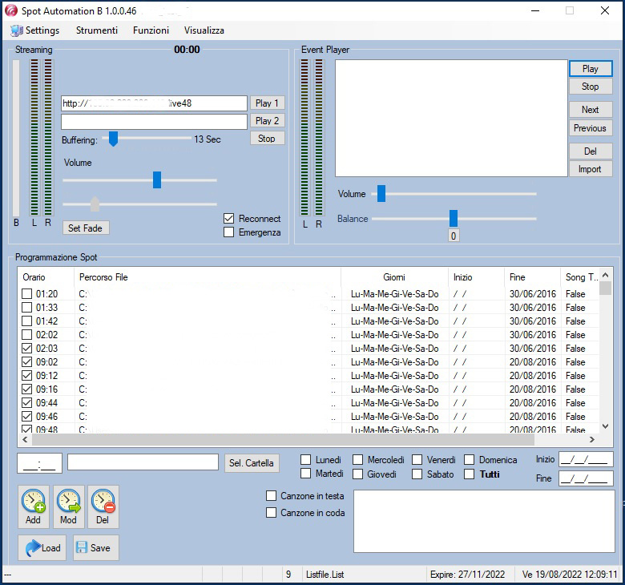Click Play in Event Player

pos(591,69)
